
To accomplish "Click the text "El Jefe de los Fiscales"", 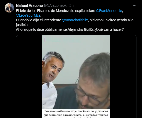I will pos(33,11).
